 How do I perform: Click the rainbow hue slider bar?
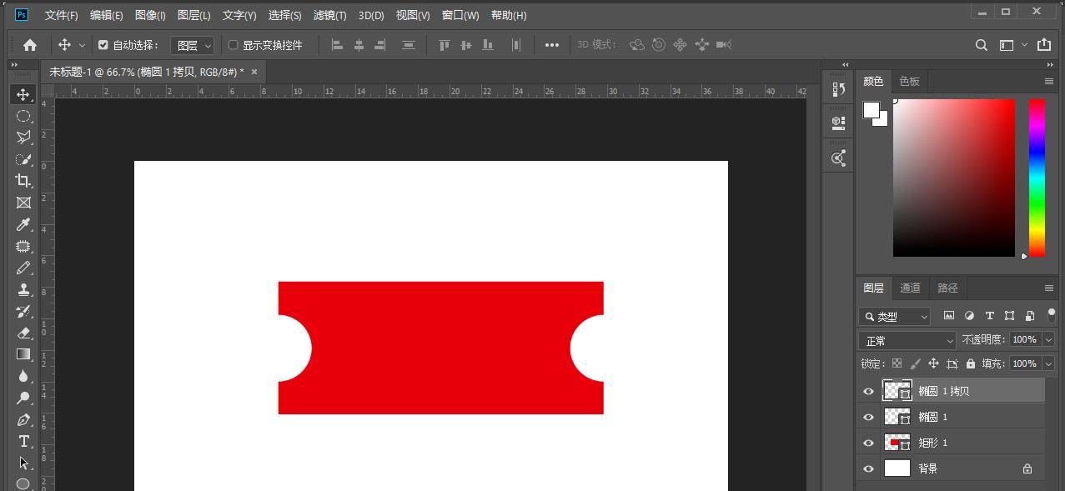tap(1037, 178)
